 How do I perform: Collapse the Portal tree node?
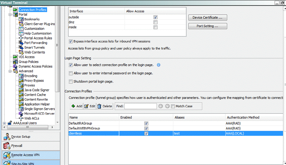point(10,15)
